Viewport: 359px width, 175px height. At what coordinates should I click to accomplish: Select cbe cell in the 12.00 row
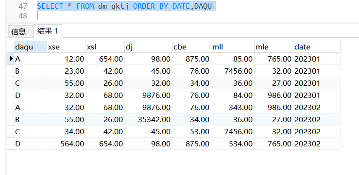coord(191,59)
